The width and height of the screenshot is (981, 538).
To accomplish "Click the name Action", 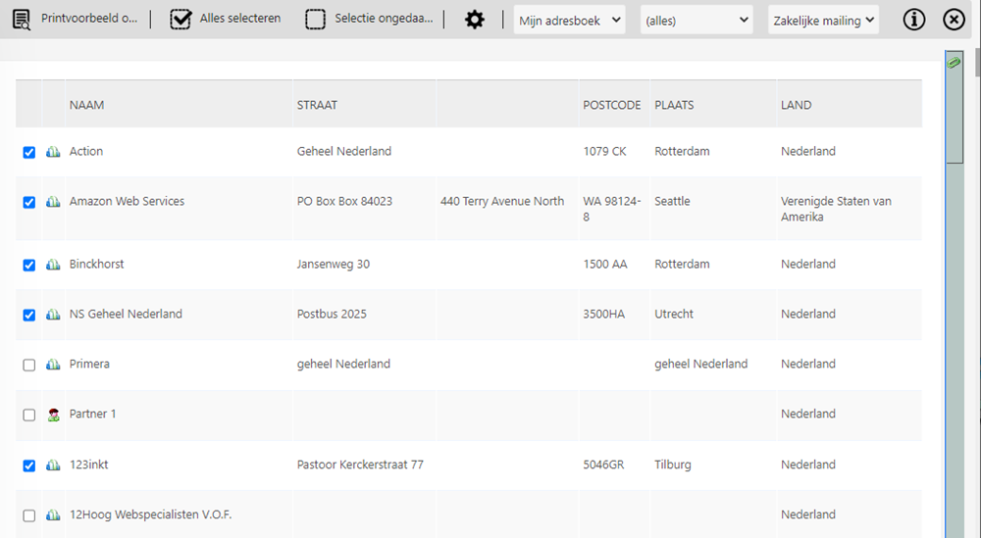I will point(86,151).
